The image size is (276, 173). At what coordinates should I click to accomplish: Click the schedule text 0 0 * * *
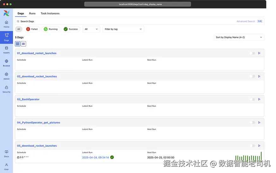tap(24, 157)
